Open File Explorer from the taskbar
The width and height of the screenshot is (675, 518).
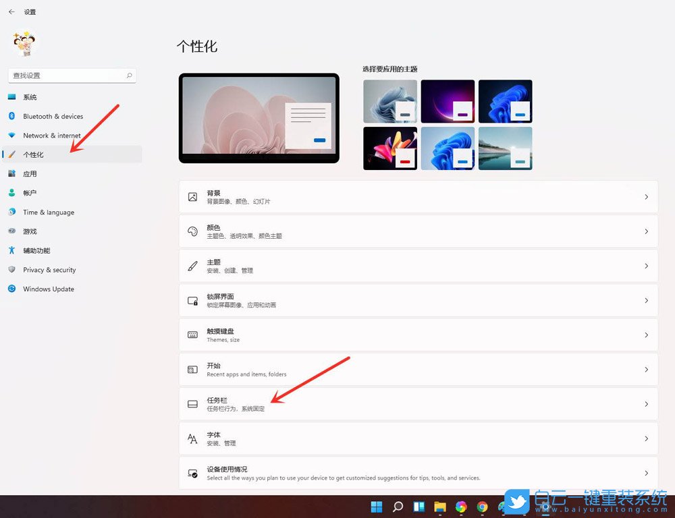tap(440, 507)
